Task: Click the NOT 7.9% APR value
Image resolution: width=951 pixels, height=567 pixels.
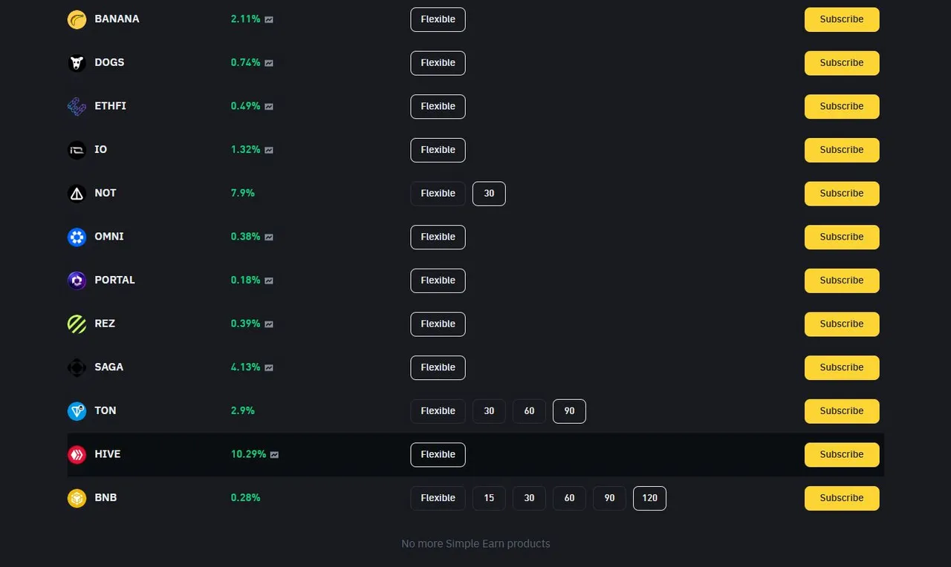Action: coord(243,193)
